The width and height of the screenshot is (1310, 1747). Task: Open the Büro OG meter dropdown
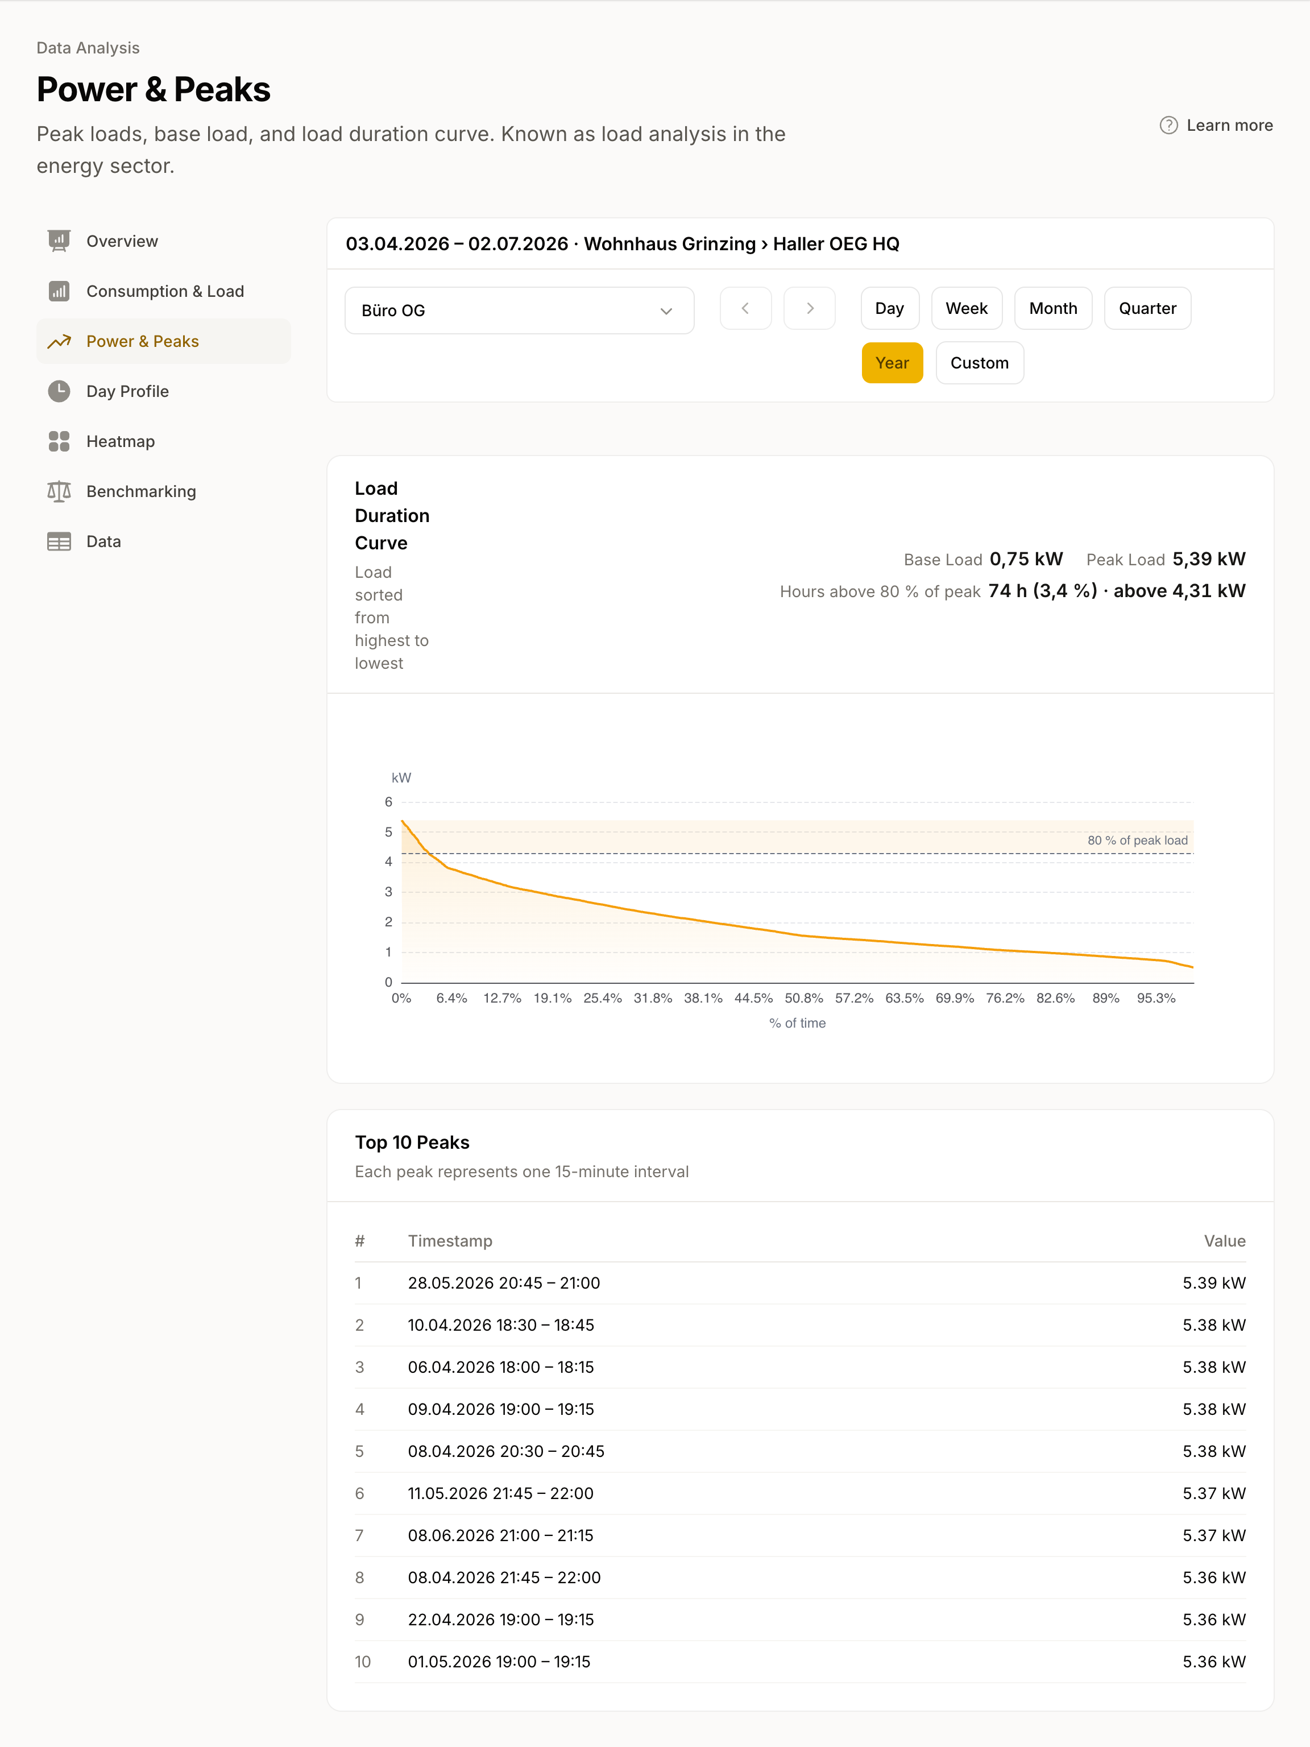click(x=520, y=311)
